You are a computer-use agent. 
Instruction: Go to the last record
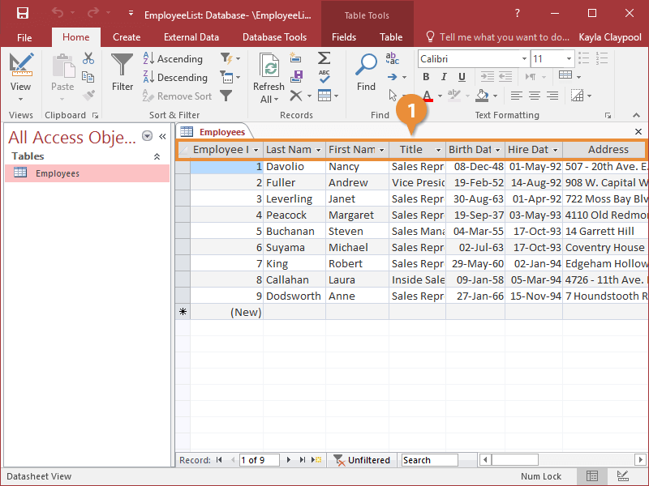pos(302,460)
